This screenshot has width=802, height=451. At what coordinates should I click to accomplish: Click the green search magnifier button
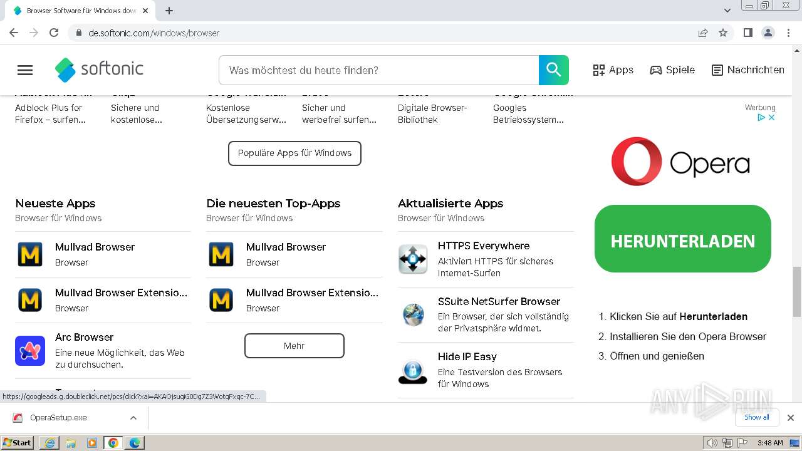(x=553, y=70)
